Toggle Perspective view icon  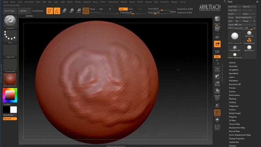pos(217,29)
